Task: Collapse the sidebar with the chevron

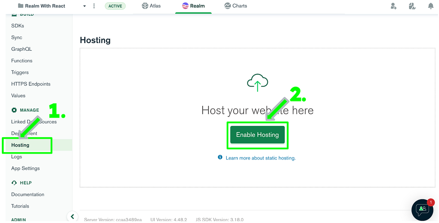Action: point(72,216)
